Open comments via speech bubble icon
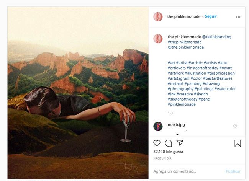The height and width of the screenshot is (181, 249). 168,143
